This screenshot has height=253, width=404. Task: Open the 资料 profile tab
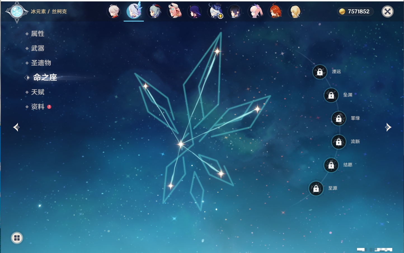tap(37, 107)
